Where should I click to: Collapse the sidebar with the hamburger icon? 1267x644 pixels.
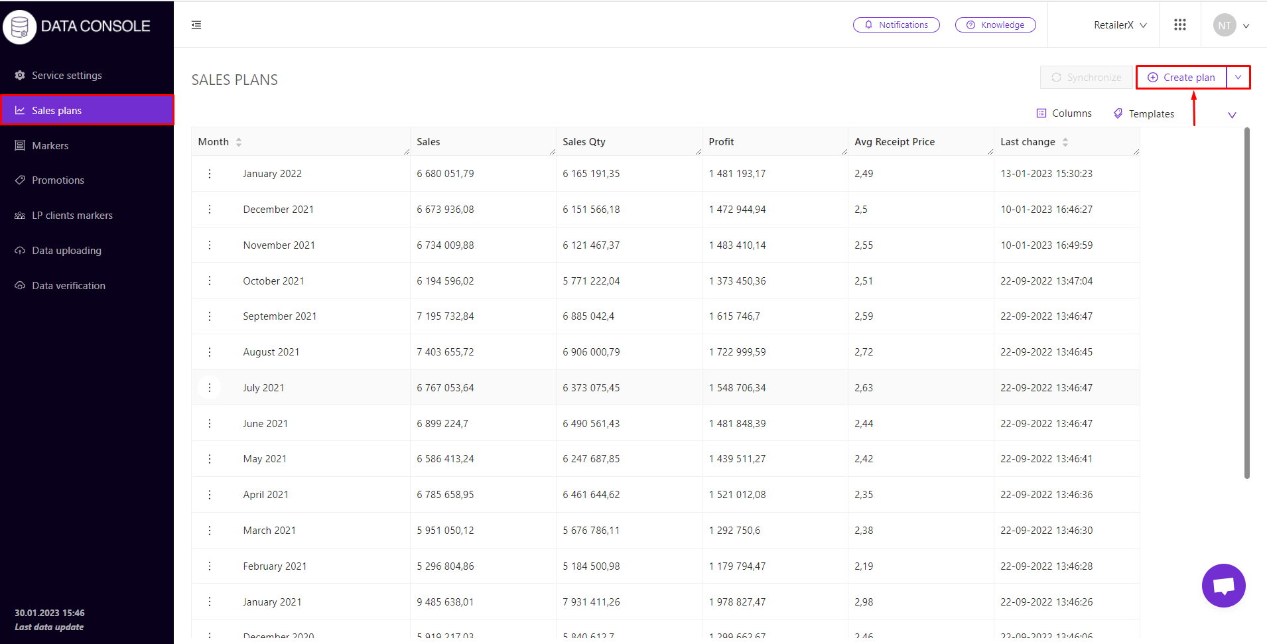(x=196, y=25)
